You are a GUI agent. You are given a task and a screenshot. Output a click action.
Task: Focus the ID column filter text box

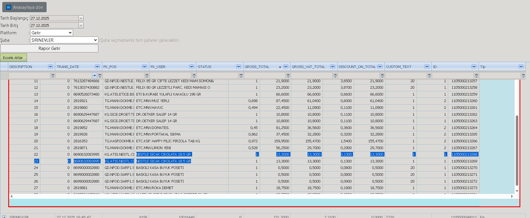pyautogui.click(x=453, y=76)
